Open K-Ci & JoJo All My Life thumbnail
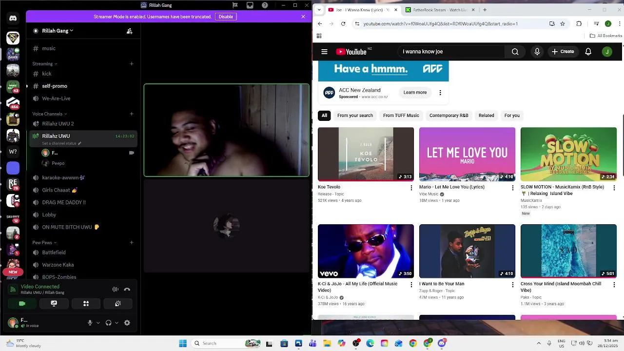The height and width of the screenshot is (351, 624). [x=366, y=251]
